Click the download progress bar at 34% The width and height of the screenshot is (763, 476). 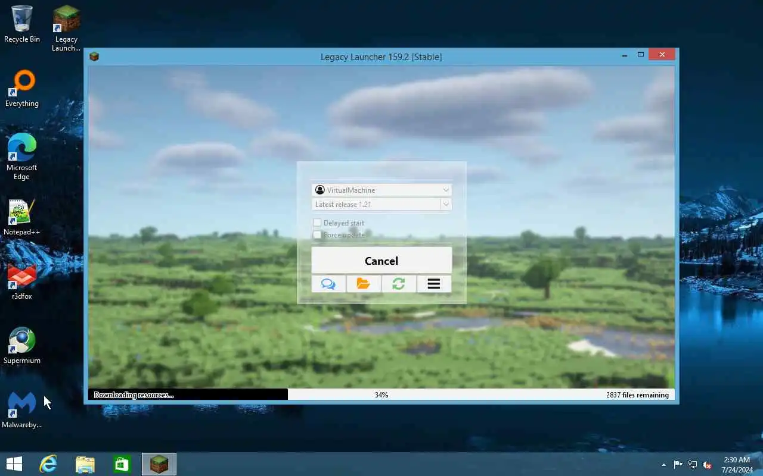(381, 394)
